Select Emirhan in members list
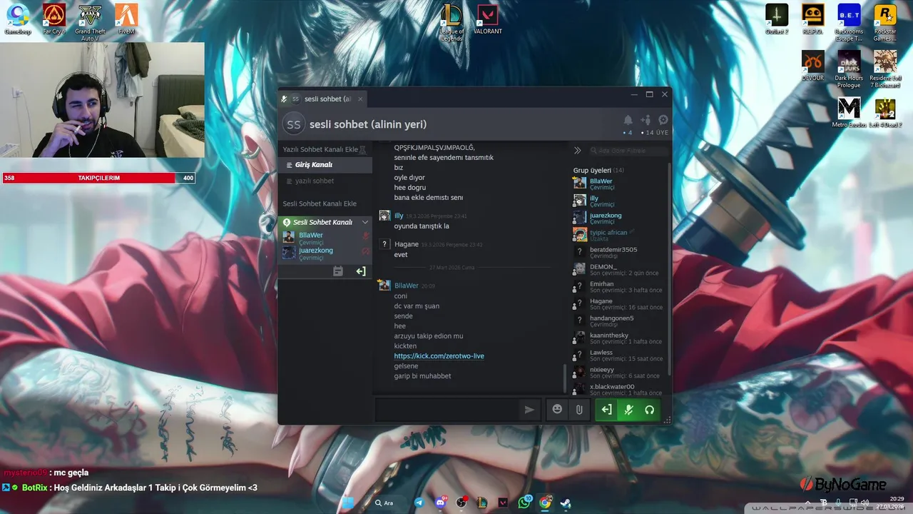The height and width of the screenshot is (514, 913). 619,287
